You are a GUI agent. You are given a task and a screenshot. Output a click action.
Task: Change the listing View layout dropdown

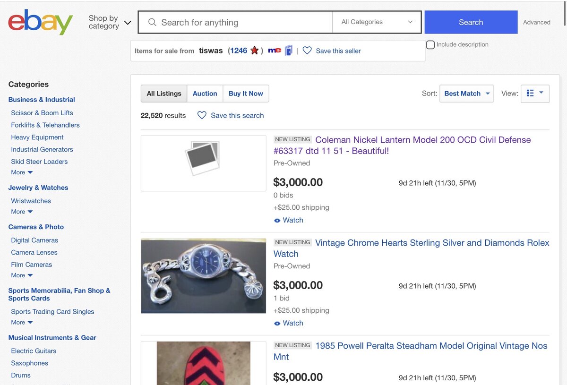pos(535,94)
